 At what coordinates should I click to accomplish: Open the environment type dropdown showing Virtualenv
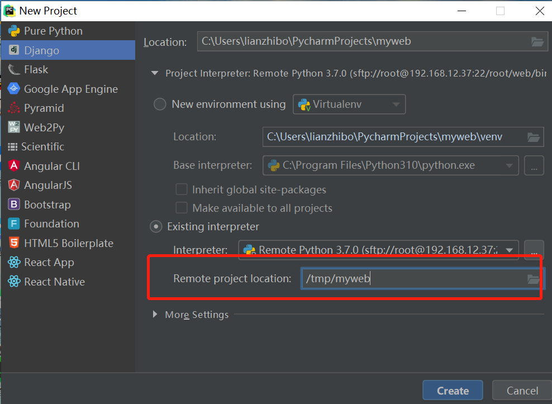349,104
